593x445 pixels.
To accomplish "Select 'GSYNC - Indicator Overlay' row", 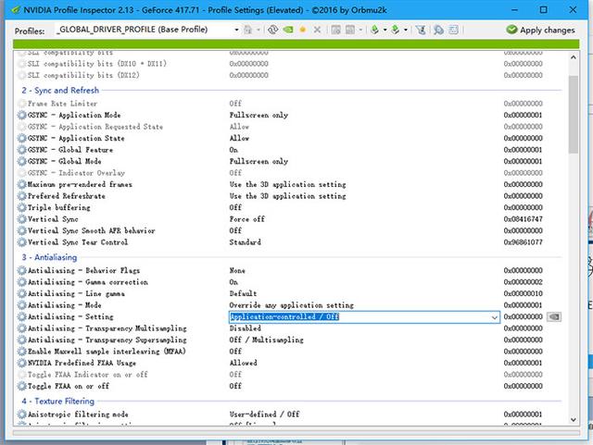I will pos(291,173).
